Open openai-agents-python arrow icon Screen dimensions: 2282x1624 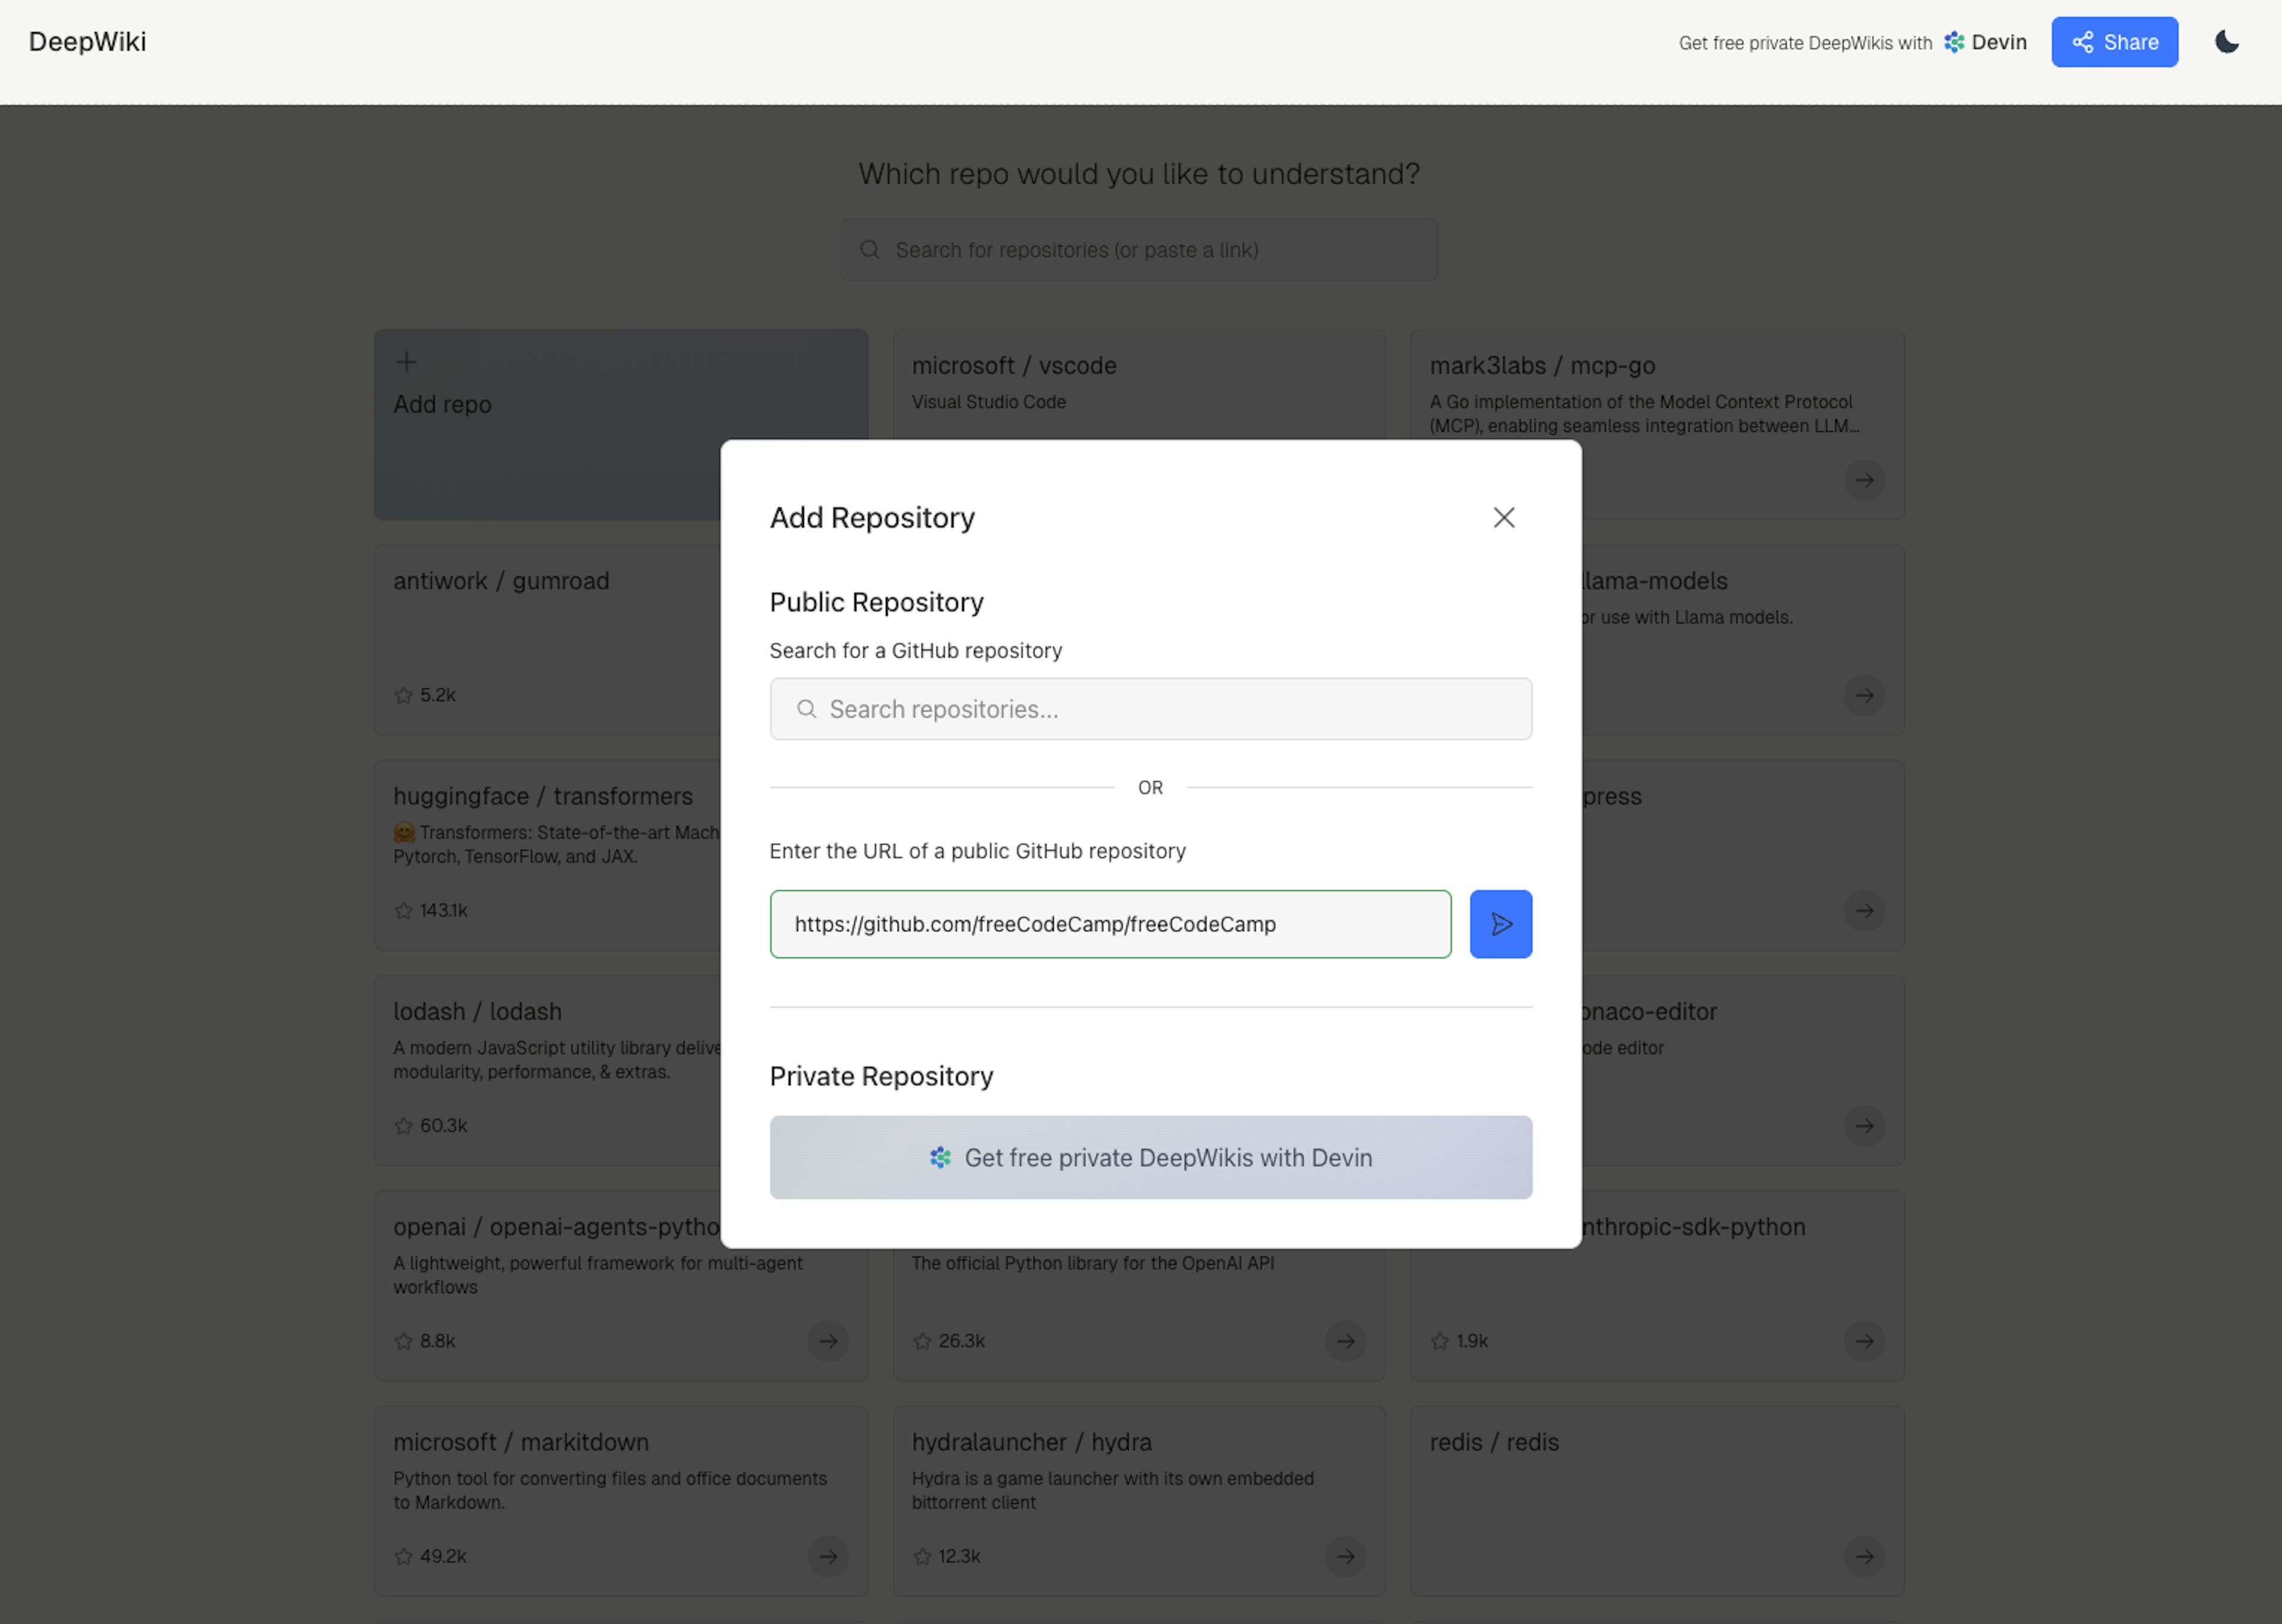(828, 1341)
